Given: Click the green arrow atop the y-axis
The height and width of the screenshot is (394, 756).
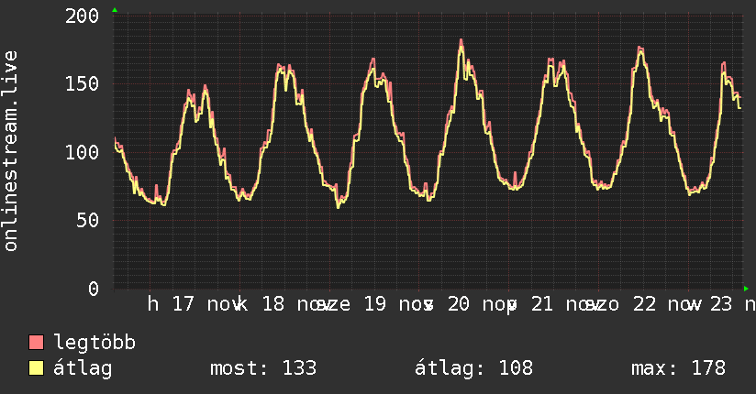Looking at the screenshot, I should pyautogui.click(x=114, y=10).
